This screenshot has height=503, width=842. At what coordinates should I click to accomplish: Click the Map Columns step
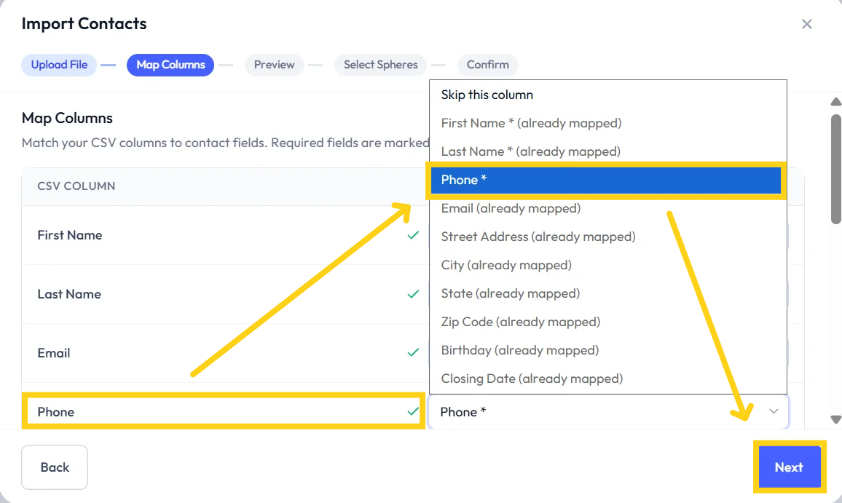pos(170,65)
